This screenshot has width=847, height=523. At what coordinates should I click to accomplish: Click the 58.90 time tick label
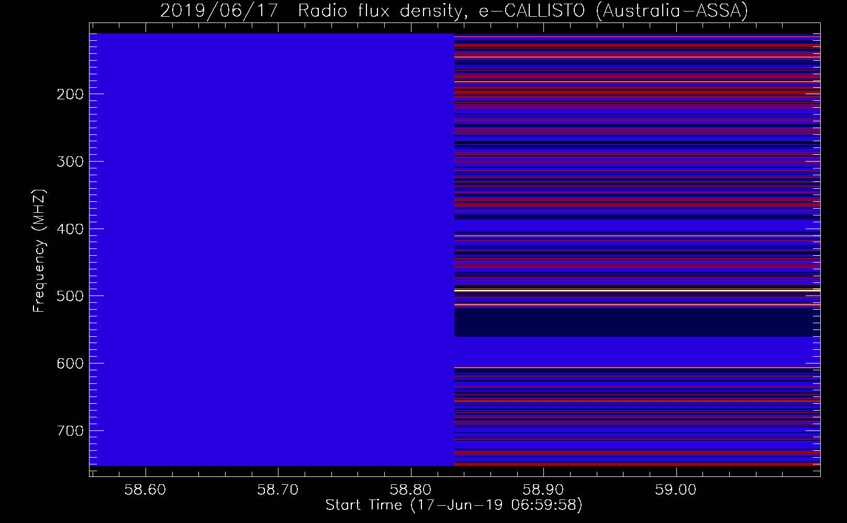coord(544,490)
